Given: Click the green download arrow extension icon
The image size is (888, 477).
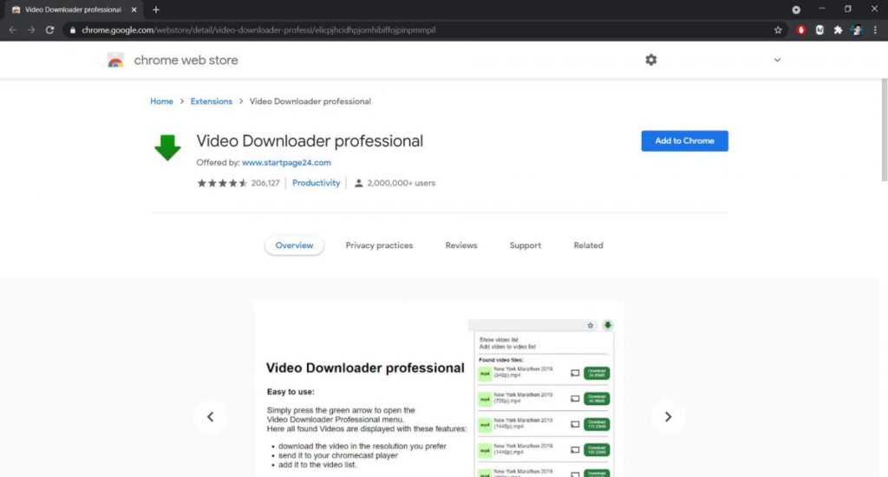Looking at the screenshot, I should tap(167, 147).
